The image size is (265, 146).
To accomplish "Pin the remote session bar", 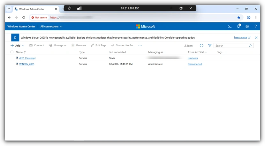I will [x=69, y=8].
